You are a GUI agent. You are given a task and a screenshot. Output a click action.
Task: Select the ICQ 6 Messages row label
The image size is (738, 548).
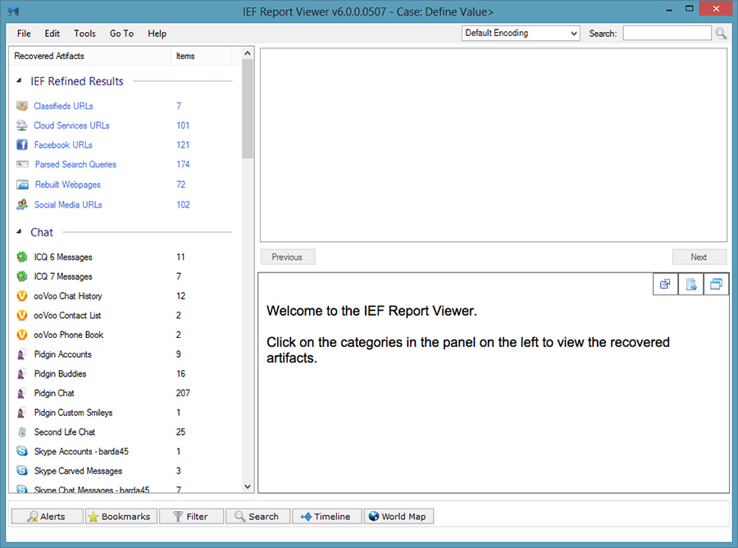tap(63, 257)
